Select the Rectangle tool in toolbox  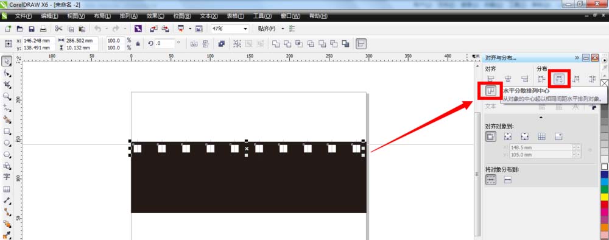click(7, 131)
